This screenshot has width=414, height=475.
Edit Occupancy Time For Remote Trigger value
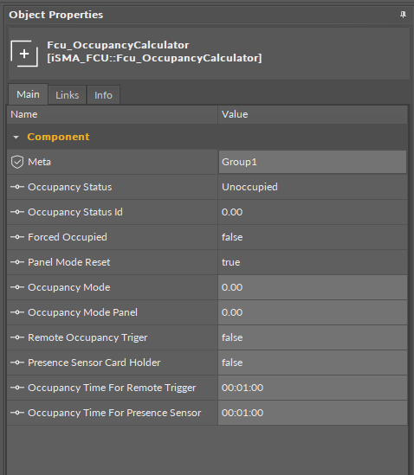313,388
